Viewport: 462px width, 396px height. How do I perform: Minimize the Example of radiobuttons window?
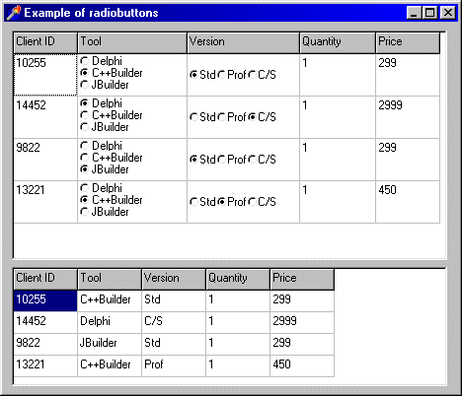coord(414,13)
